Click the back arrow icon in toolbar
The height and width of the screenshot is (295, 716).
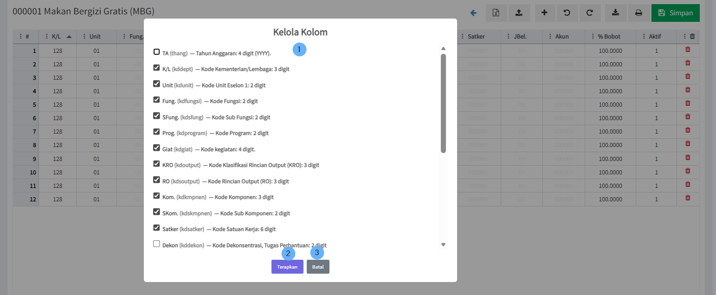point(473,13)
